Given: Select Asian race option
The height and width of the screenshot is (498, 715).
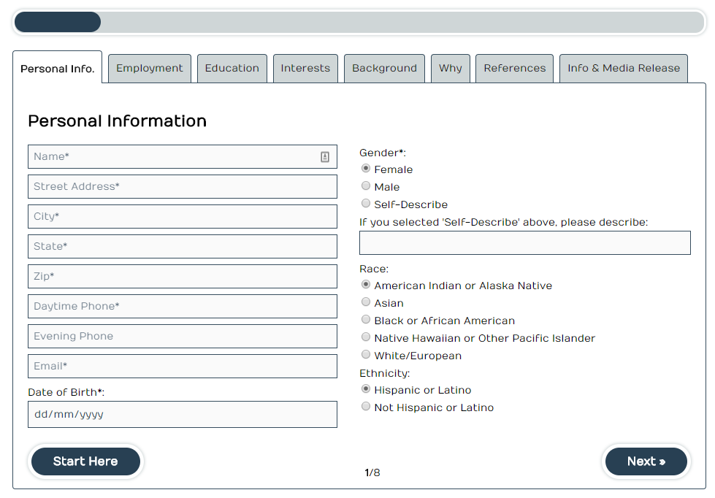Looking at the screenshot, I should click(366, 302).
